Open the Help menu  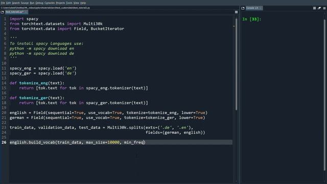click(x=83, y=3)
